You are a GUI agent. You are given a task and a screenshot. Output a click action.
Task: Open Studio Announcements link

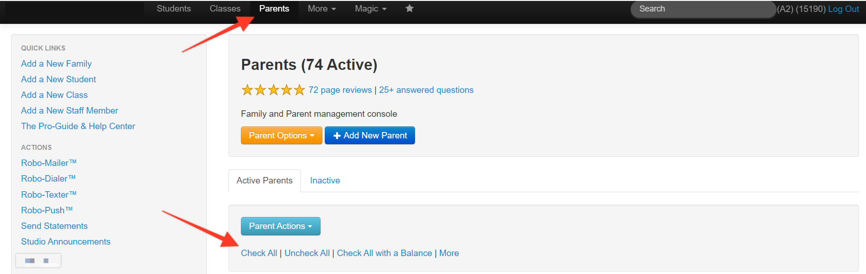(66, 241)
